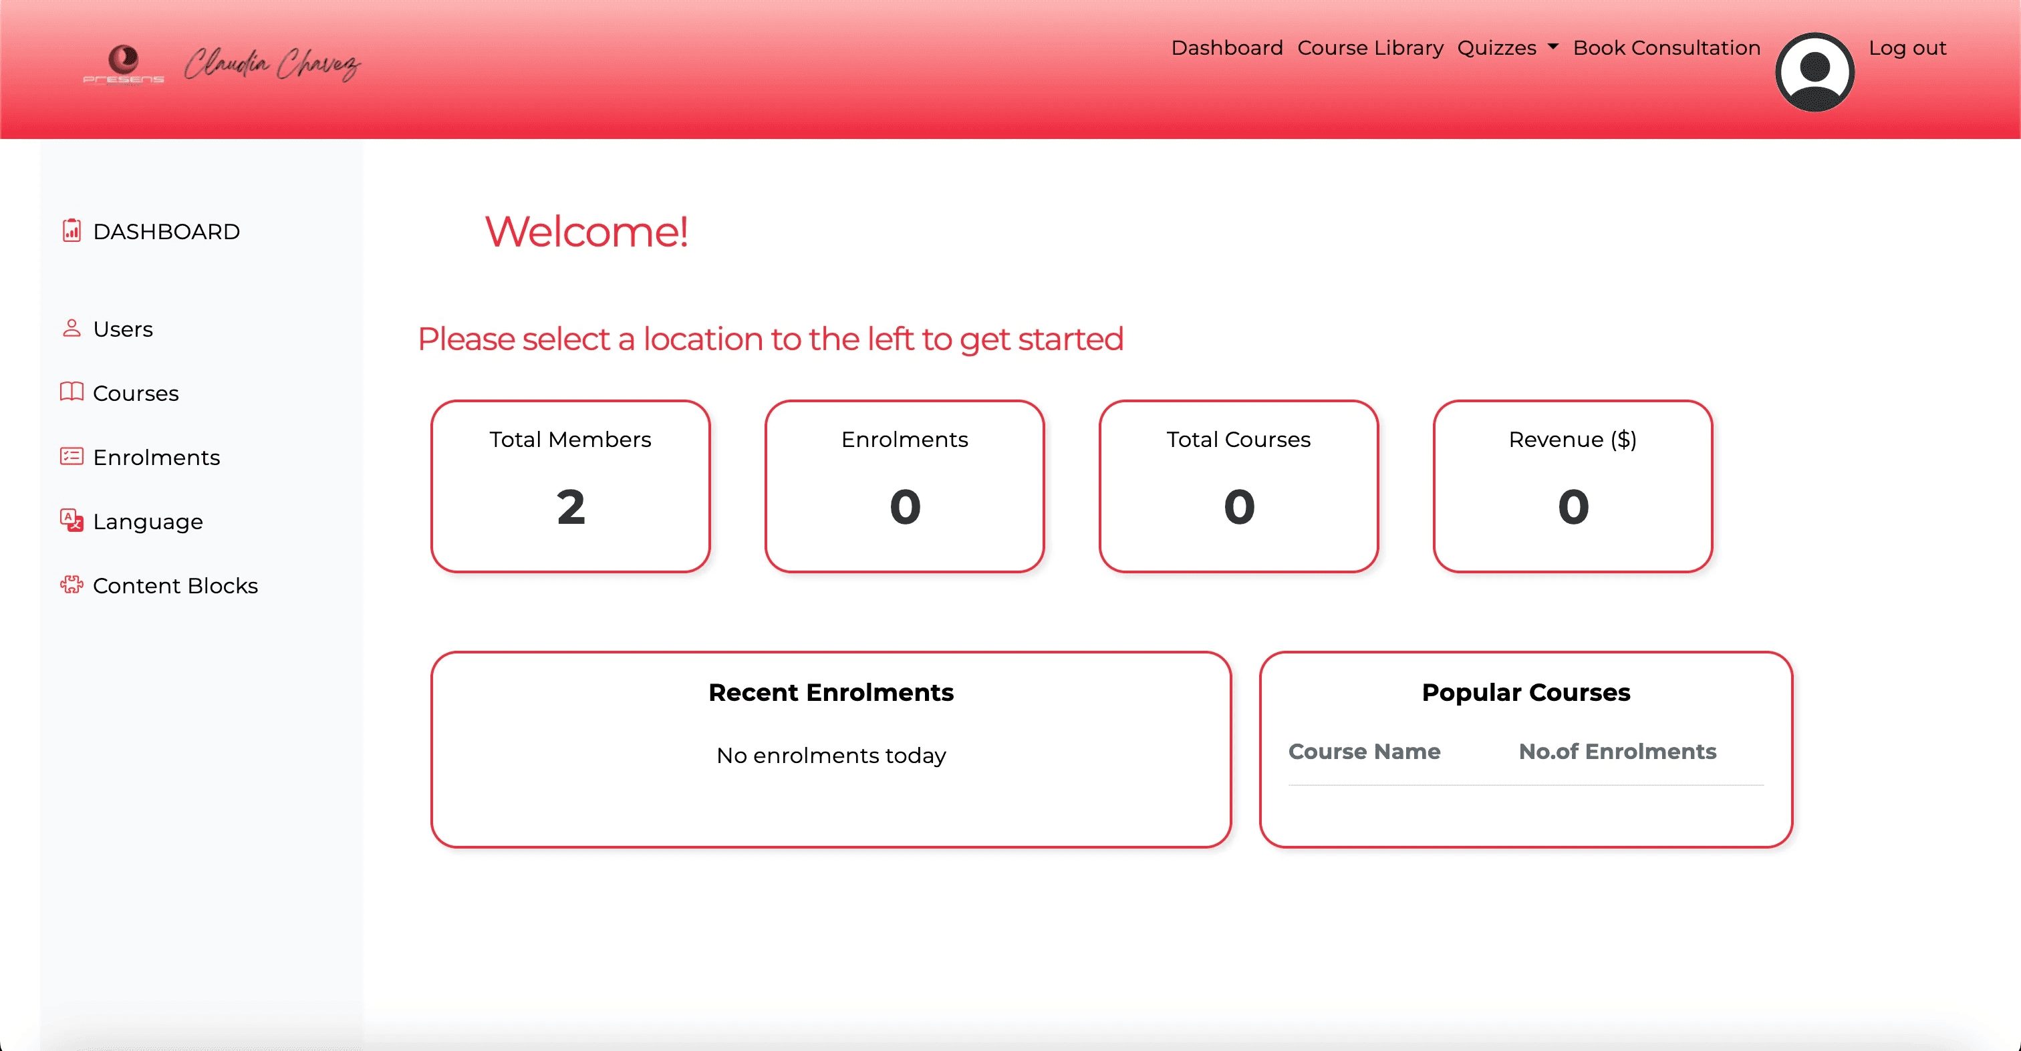Go to Dashboard in top navigation

tap(1226, 48)
